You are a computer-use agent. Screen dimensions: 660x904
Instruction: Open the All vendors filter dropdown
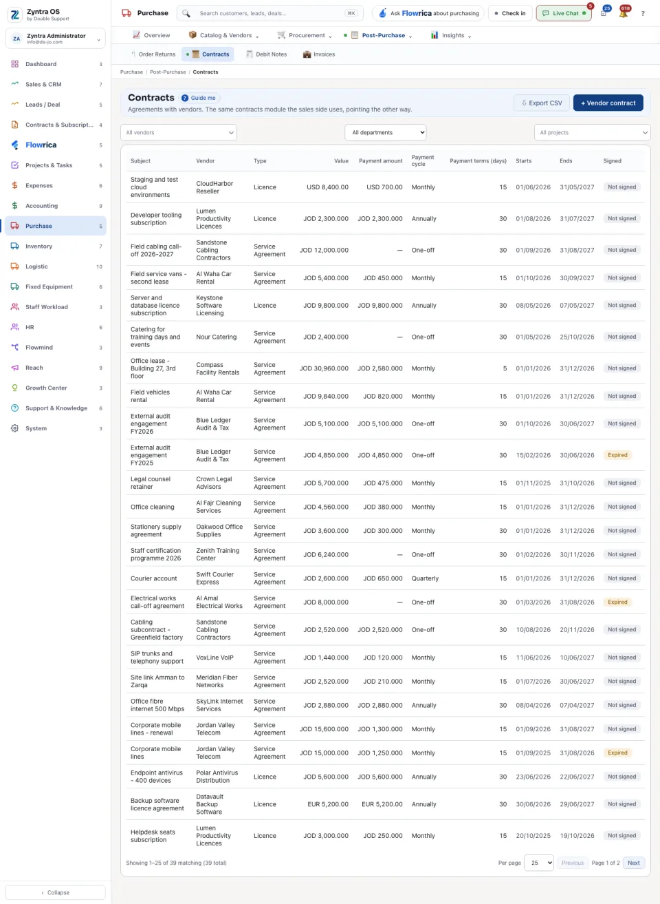[179, 132]
